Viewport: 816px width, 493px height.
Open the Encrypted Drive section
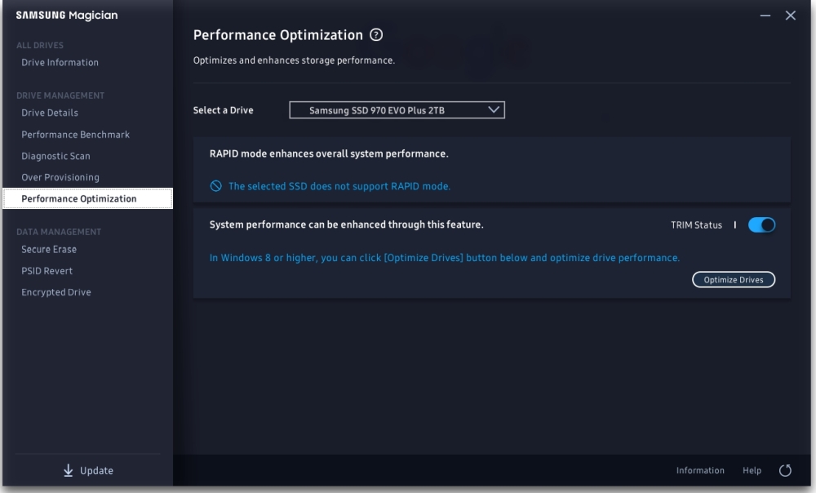[x=56, y=292]
